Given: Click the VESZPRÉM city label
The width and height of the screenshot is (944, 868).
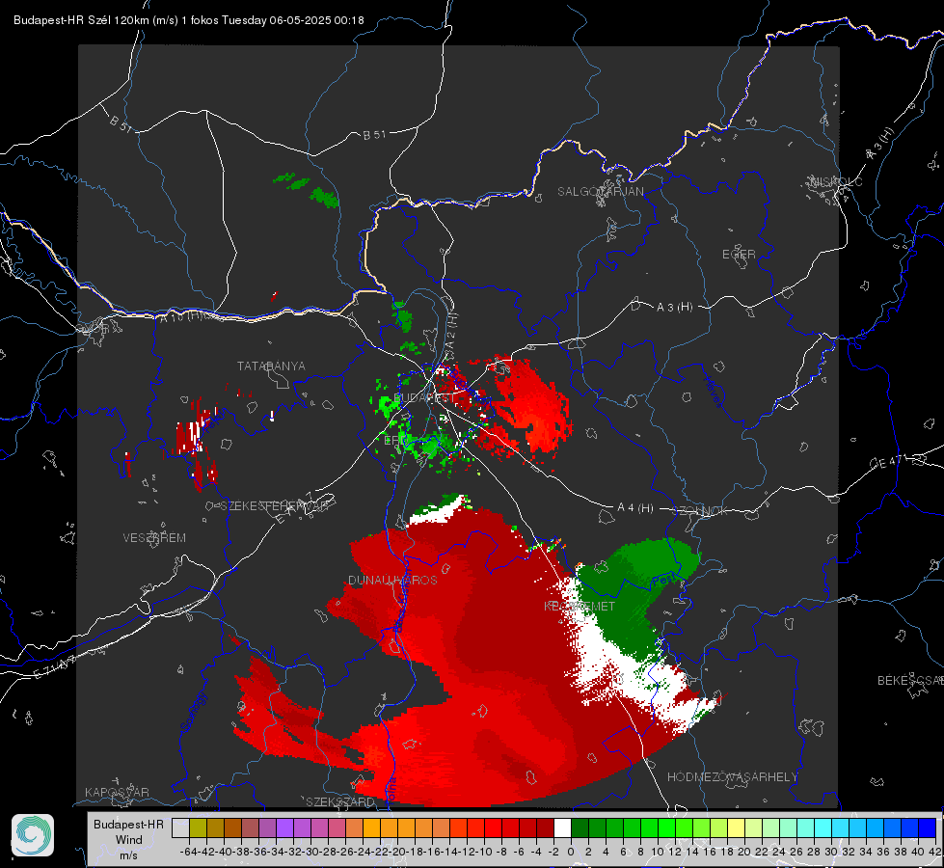Looking at the screenshot, I should (x=154, y=537).
